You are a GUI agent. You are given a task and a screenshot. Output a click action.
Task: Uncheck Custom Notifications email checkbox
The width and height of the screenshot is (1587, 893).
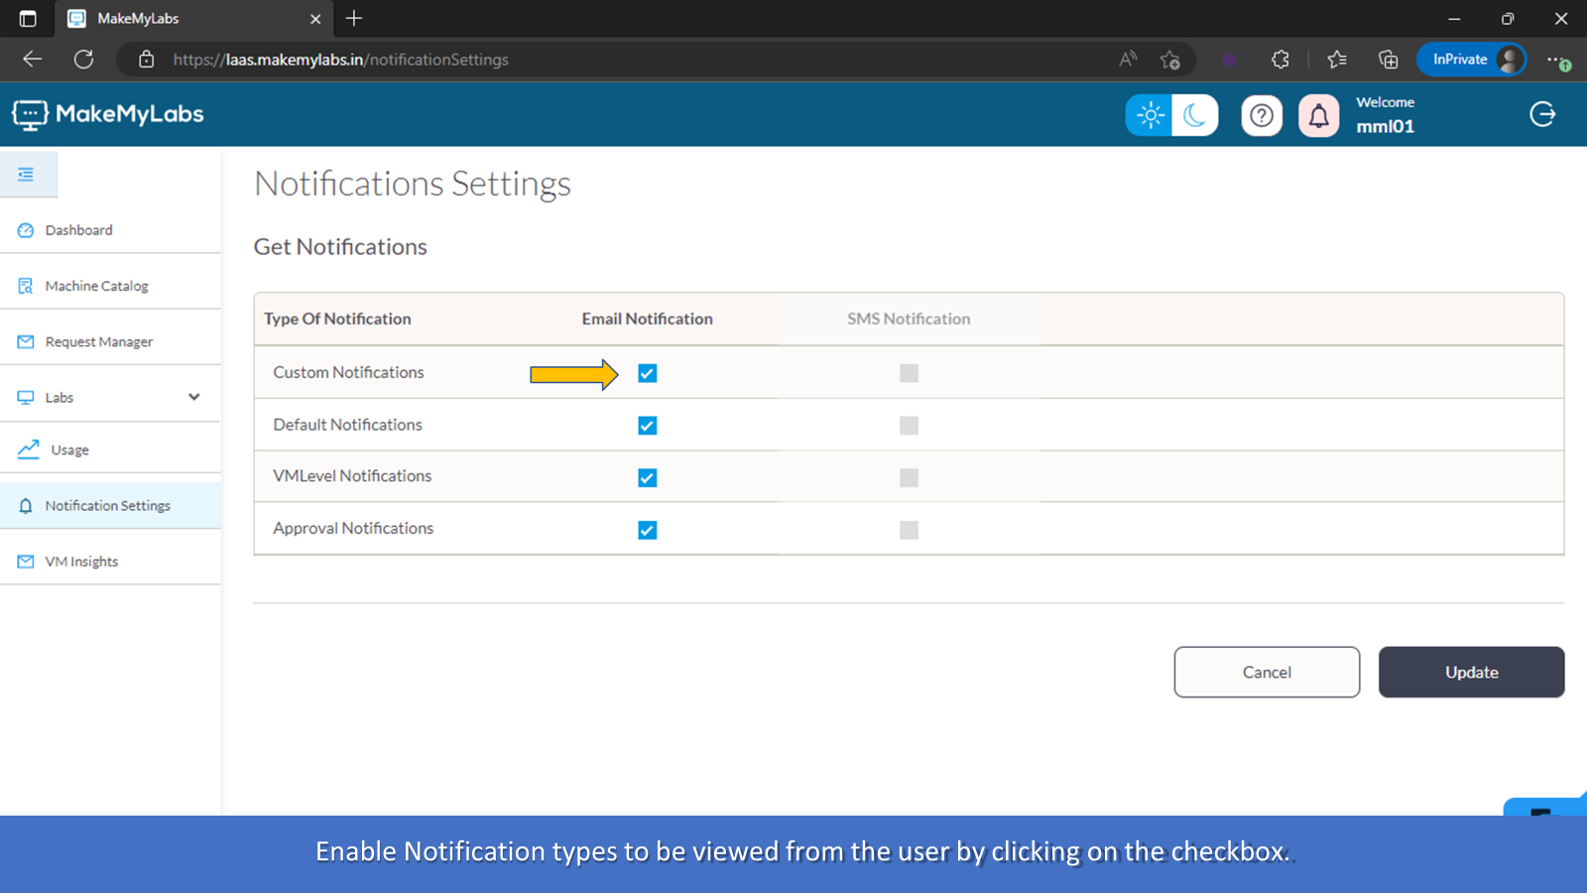[x=648, y=373]
